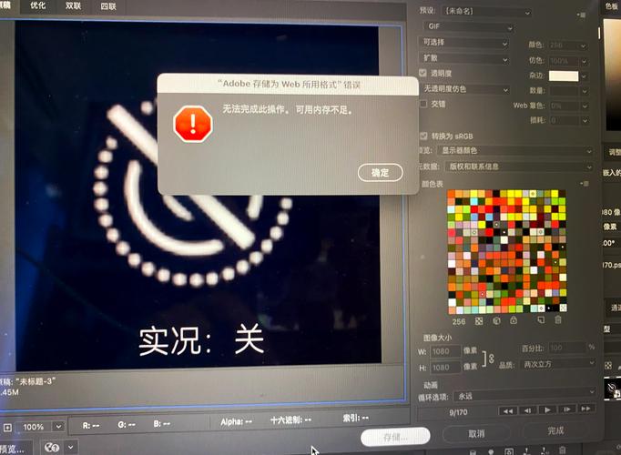The width and height of the screenshot is (621, 455).
Task: Jump to first frame with rewind button
Action: click(508, 410)
